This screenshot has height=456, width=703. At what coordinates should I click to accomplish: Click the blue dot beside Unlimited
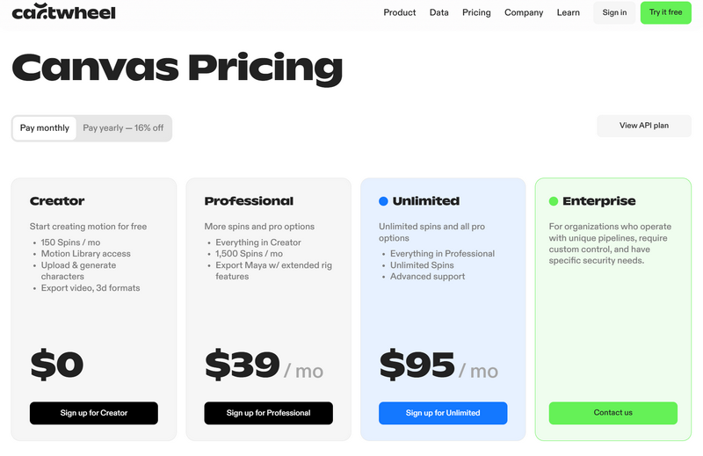click(383, 201)
